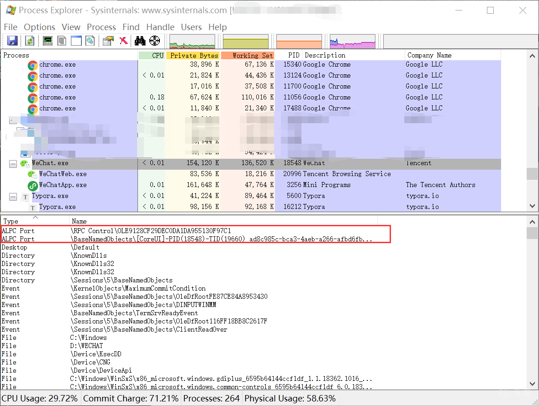Screen dimensions: 539x406
Task: Click the Refresh Now toolbar icon
Action: (x=30, y=41)
